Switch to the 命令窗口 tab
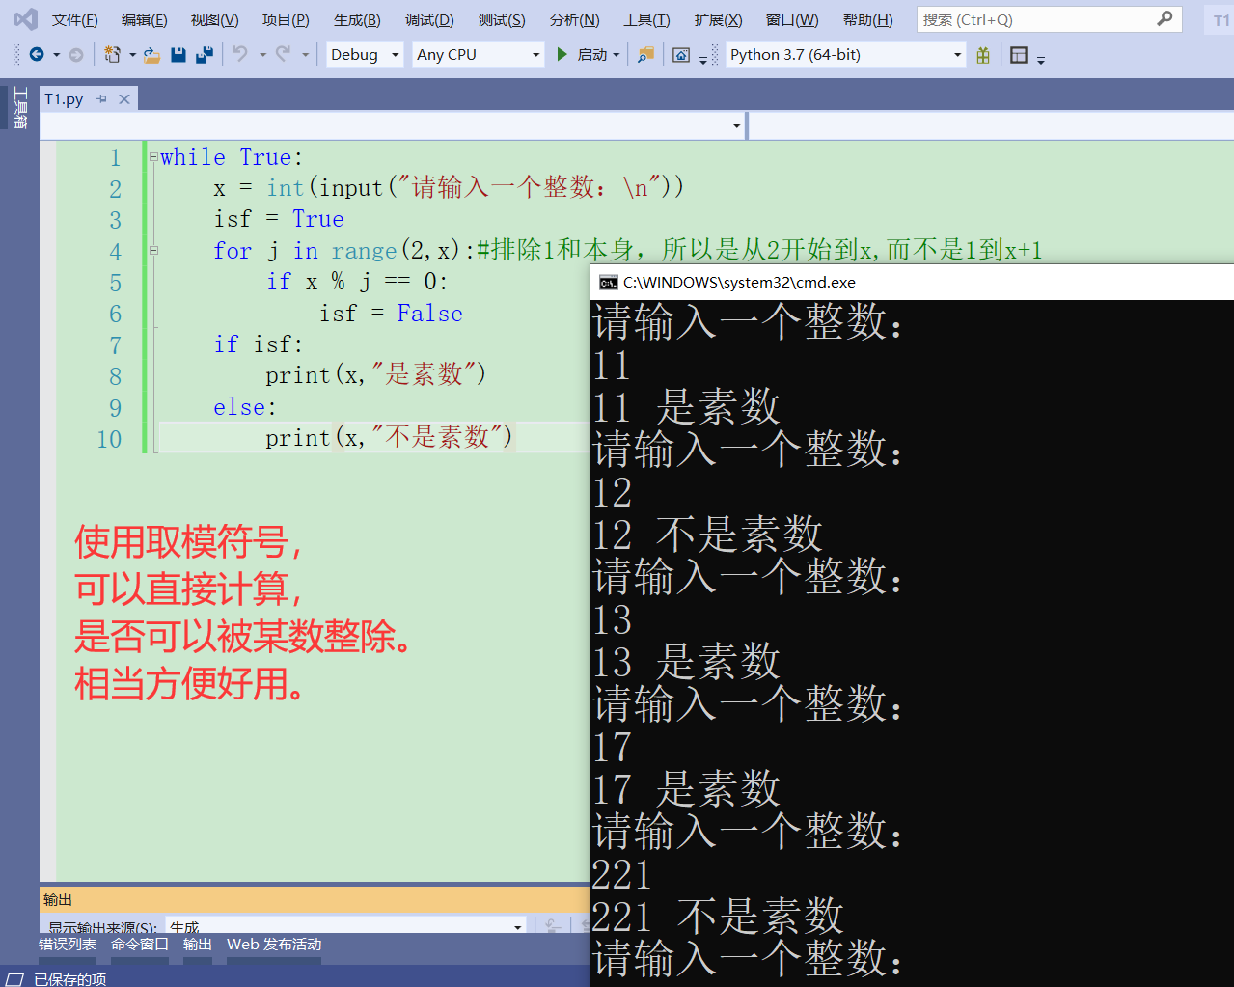This screenshot has height=987, width=1234. pyautogui.click(x=140, y=945)
